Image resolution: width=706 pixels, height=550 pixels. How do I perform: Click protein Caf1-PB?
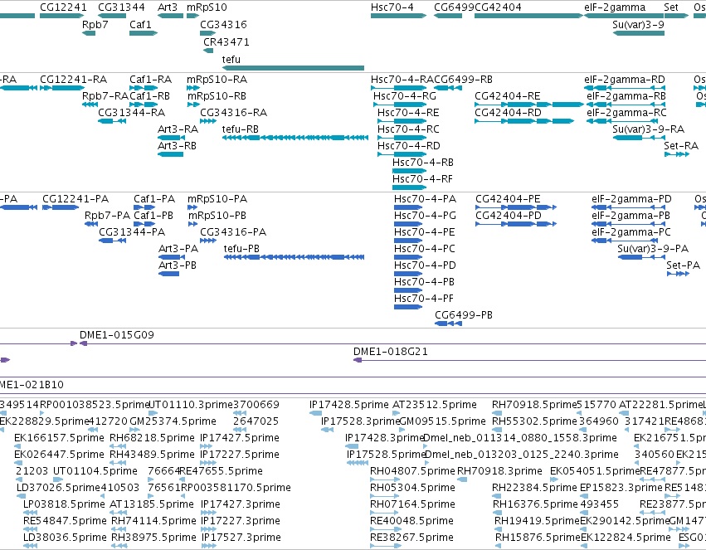144,224
